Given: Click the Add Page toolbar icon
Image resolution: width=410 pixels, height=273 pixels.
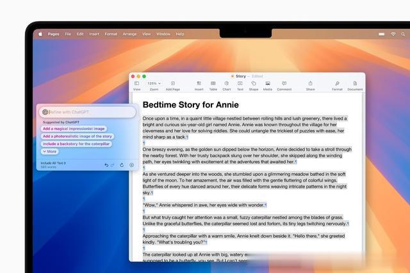Looking at the screenshot, I should [x=173, y=84].
